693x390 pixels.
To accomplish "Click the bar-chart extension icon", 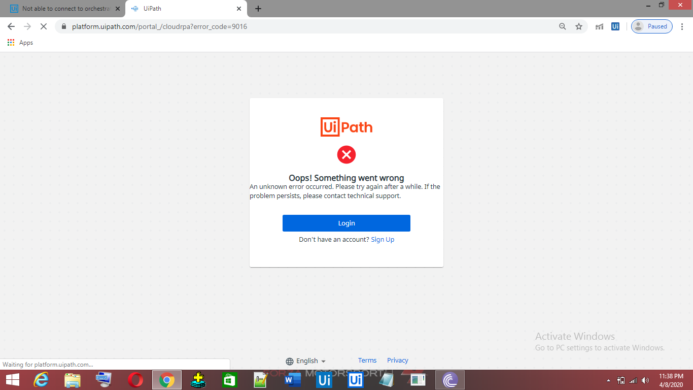I will (599, 26).
